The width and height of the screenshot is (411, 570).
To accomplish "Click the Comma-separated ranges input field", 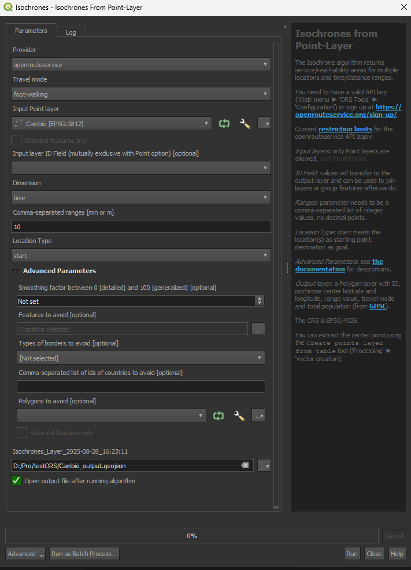I will 141,227.
